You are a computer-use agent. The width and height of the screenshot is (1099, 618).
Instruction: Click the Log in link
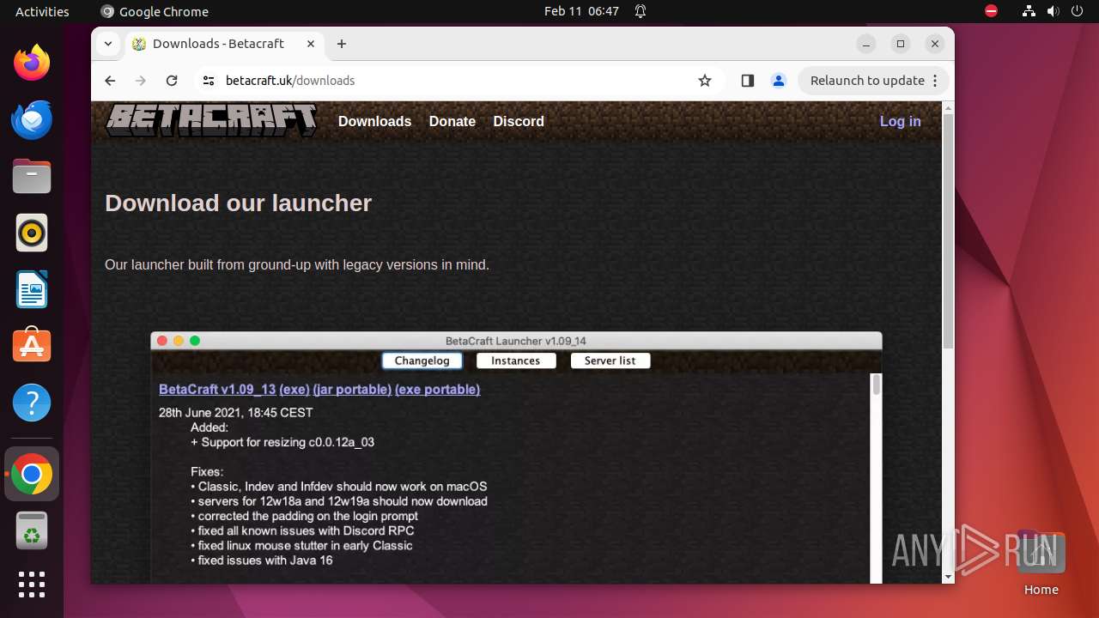pos(900,121)
